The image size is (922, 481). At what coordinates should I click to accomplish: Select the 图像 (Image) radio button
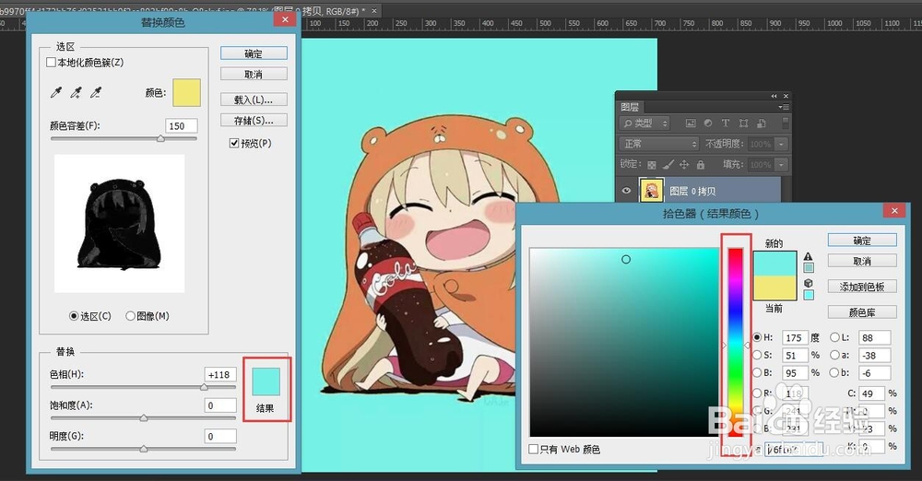coord(130,316)
